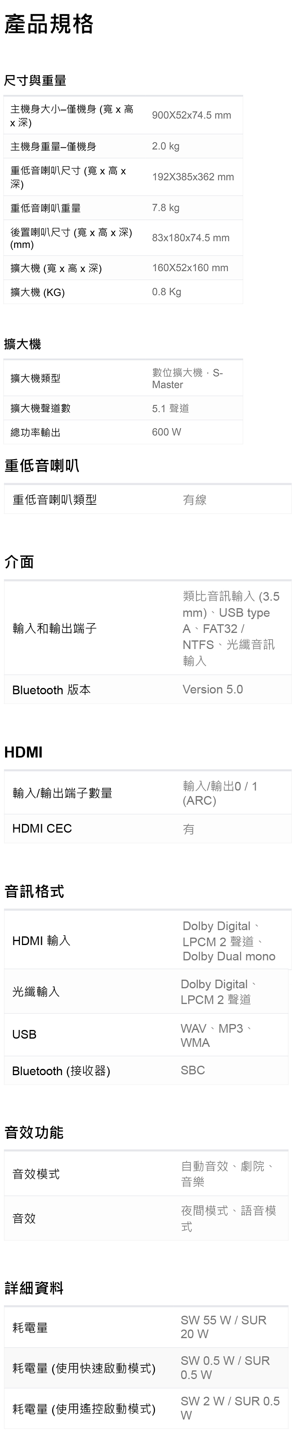Screen dimensions: 302x1438
Task: Select the Bluetooth 版本 row label
Action: coord(51,690)
